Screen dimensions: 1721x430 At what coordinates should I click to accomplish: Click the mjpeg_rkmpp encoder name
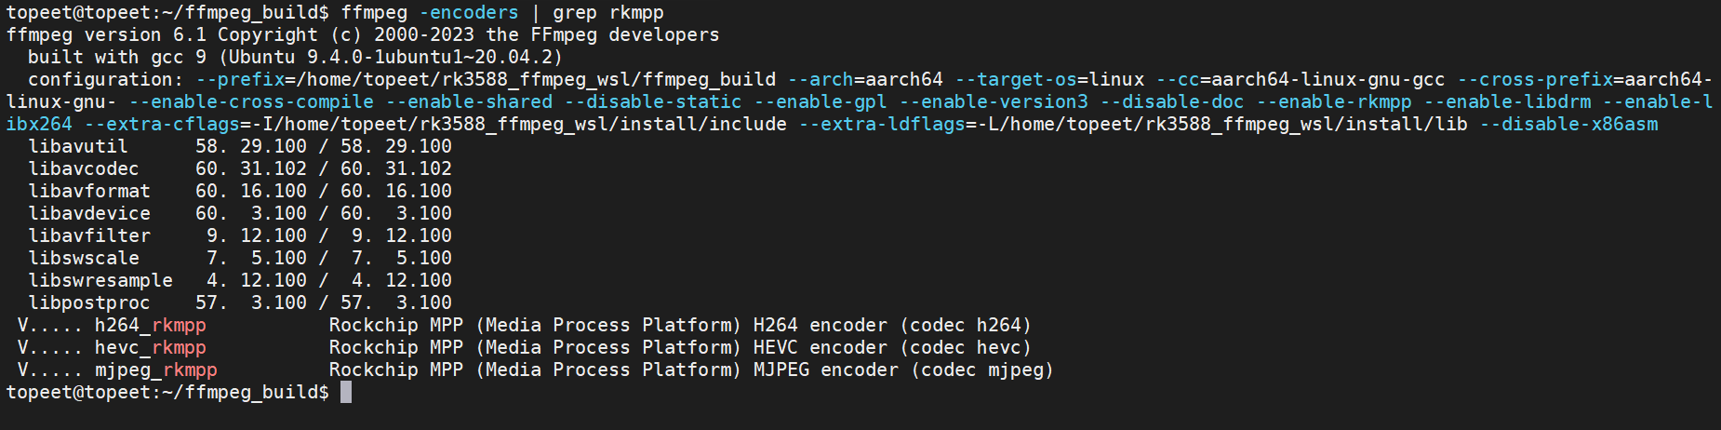click(x=155, y=370)
